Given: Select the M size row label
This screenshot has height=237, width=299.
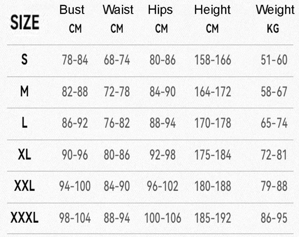Looking at the screenshot, I should pos(24,91).
